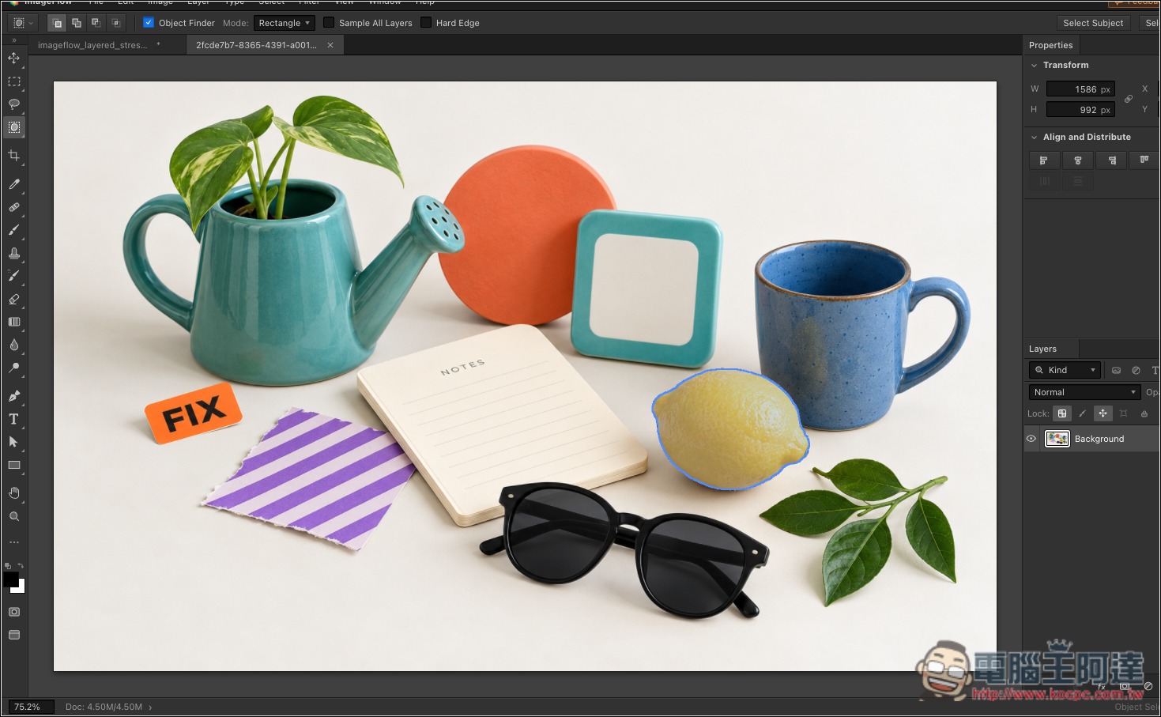Change the screen mode icon
The width and height of the screenshot is (1161, 717).
pyautogui.click(x=14, y=635)
